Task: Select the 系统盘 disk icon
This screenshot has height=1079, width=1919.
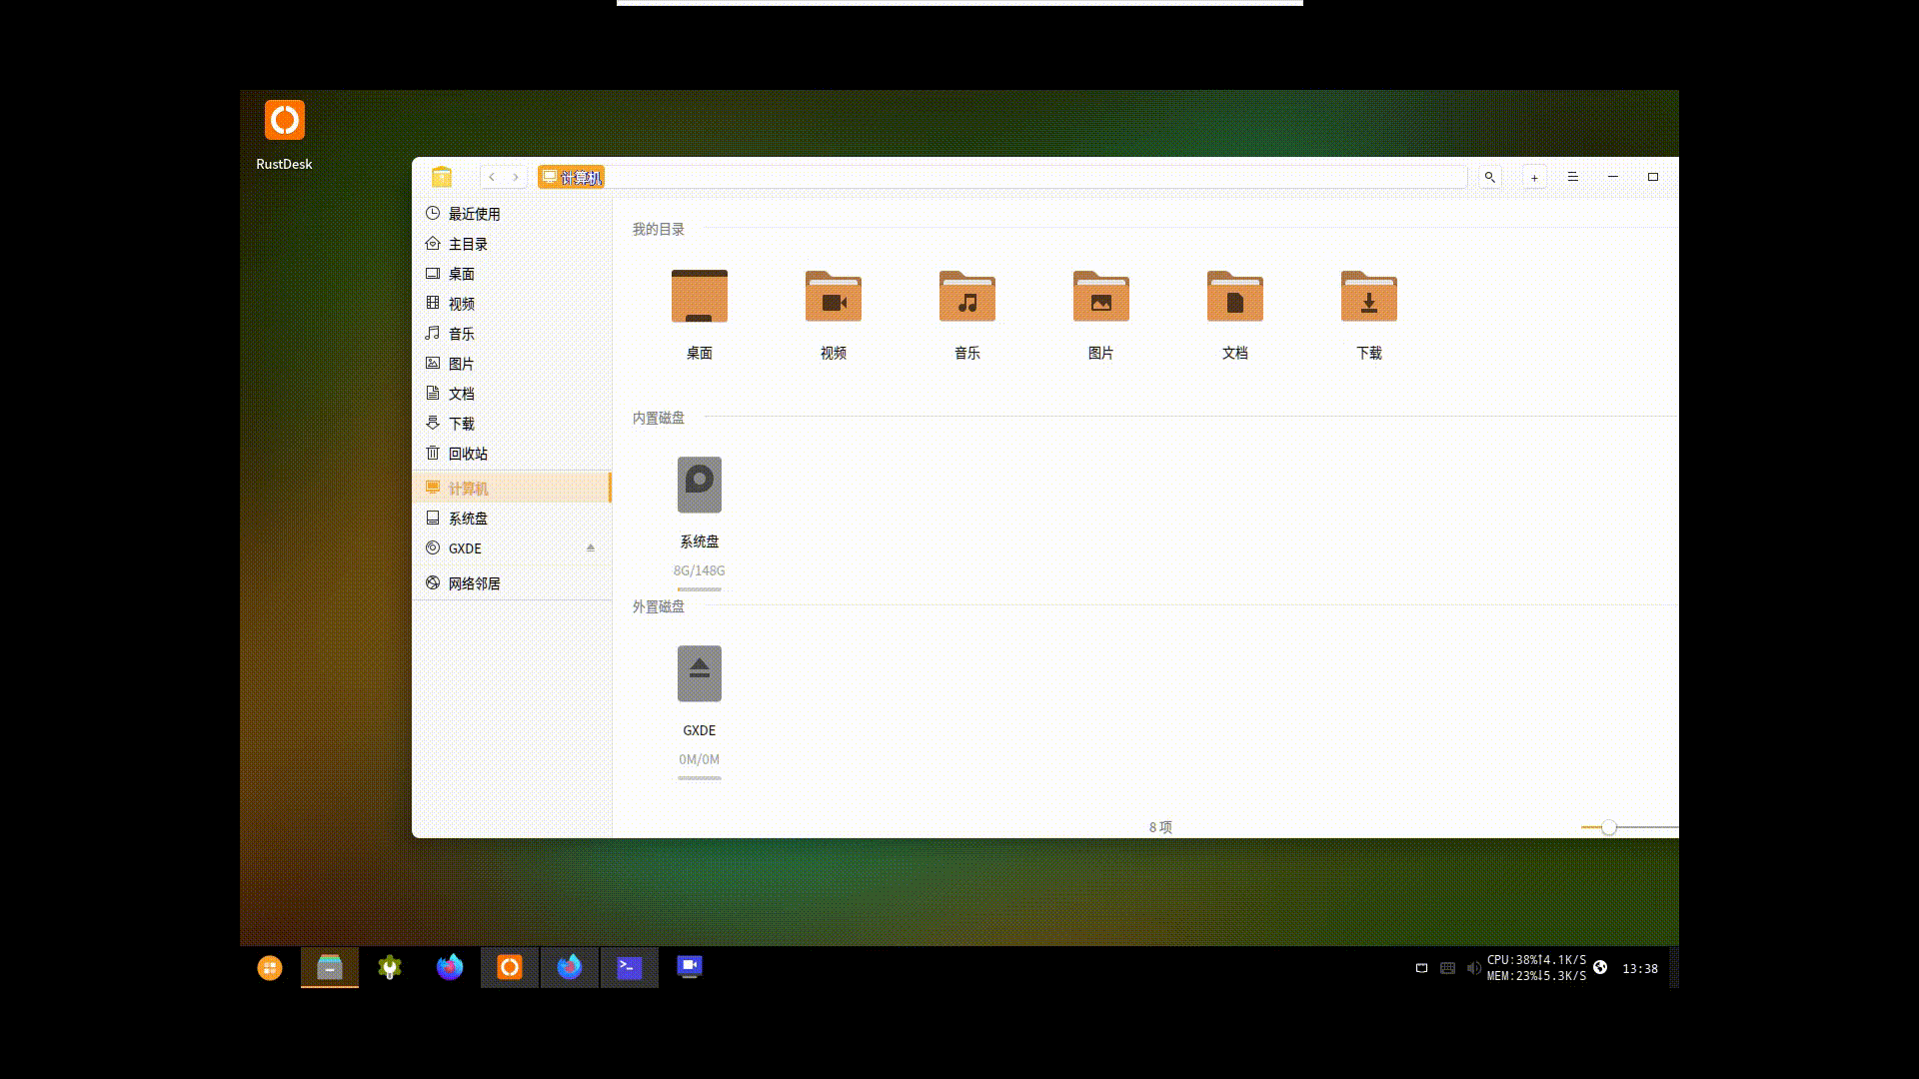Action: [x=700, y=485]
